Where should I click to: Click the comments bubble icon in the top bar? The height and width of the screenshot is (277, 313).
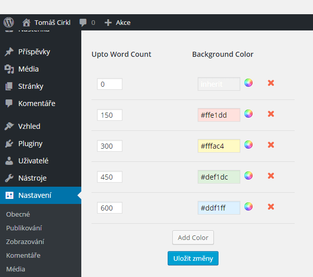(x=83, y=22)
